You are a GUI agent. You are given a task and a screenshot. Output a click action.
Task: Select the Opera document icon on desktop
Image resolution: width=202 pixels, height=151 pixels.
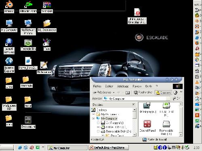coord(137,16)
